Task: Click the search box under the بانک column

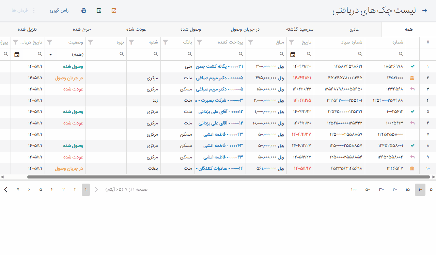Action: coord(177,54)
